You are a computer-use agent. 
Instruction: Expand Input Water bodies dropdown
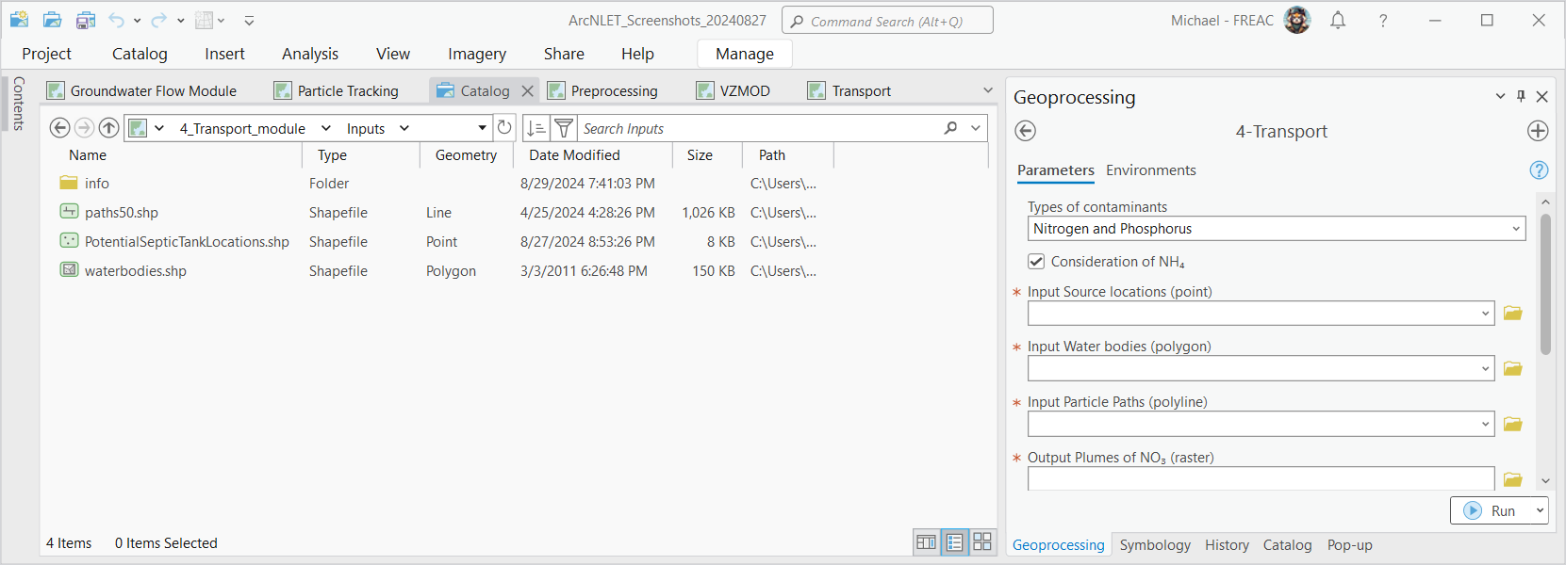pyautogui.click(x=1486, y=369)
